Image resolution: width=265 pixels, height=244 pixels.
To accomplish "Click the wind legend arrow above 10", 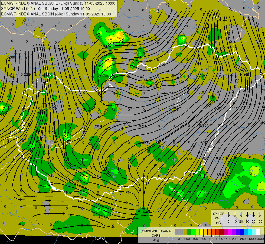I will [x=235, y=214].
